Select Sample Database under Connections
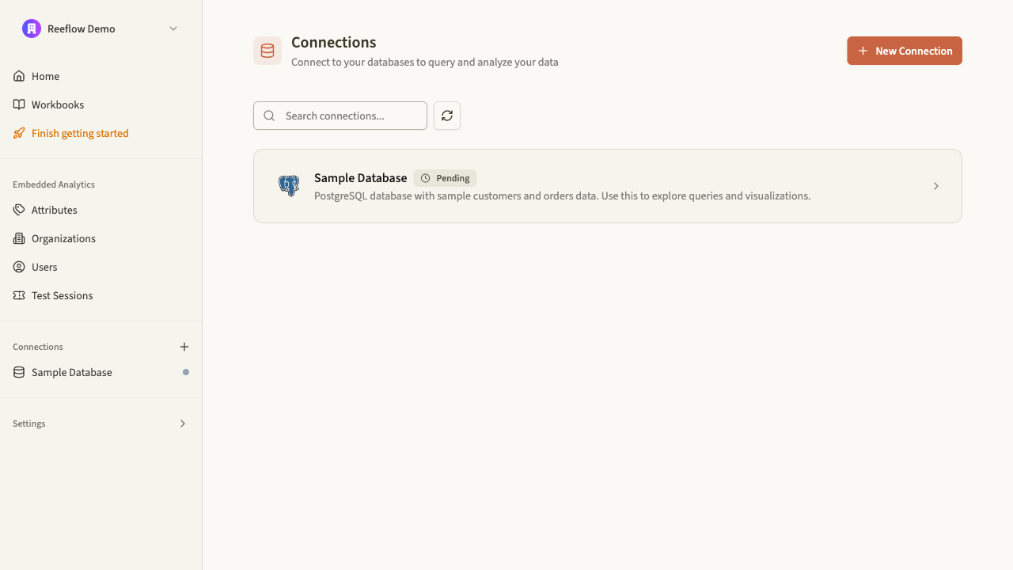This screenshot has height=570, width=1013. 71,372
